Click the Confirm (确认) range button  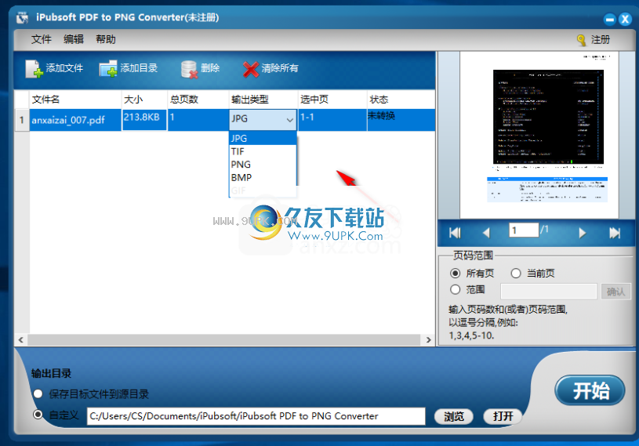click(615, 292)
